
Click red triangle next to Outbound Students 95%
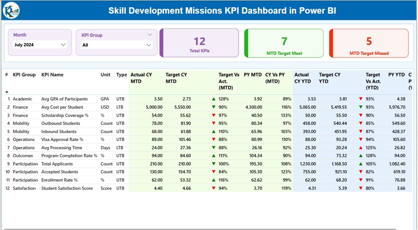[213, 123]
